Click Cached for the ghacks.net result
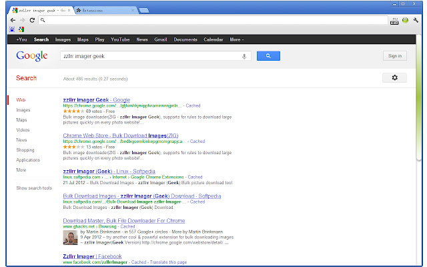427x267 pixels. click(x=127, y=226)
